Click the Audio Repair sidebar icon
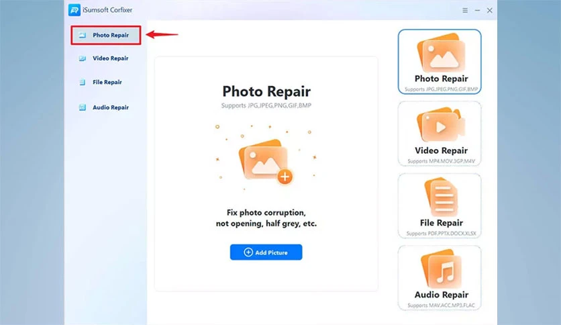561x325 pixels. pyautogui.click(x=83, y=107)
